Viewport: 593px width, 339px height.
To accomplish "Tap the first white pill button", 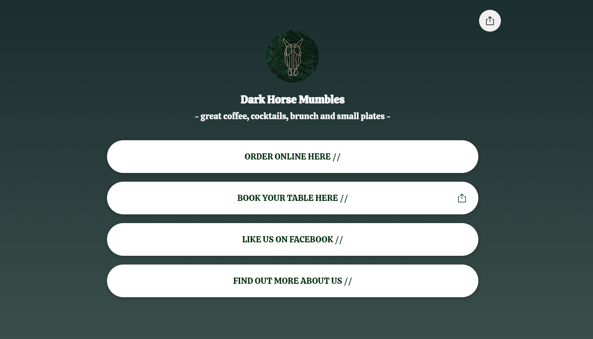I will [x=292, y=157].
